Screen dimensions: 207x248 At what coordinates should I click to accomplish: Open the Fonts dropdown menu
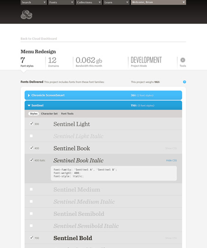(61, 2)
